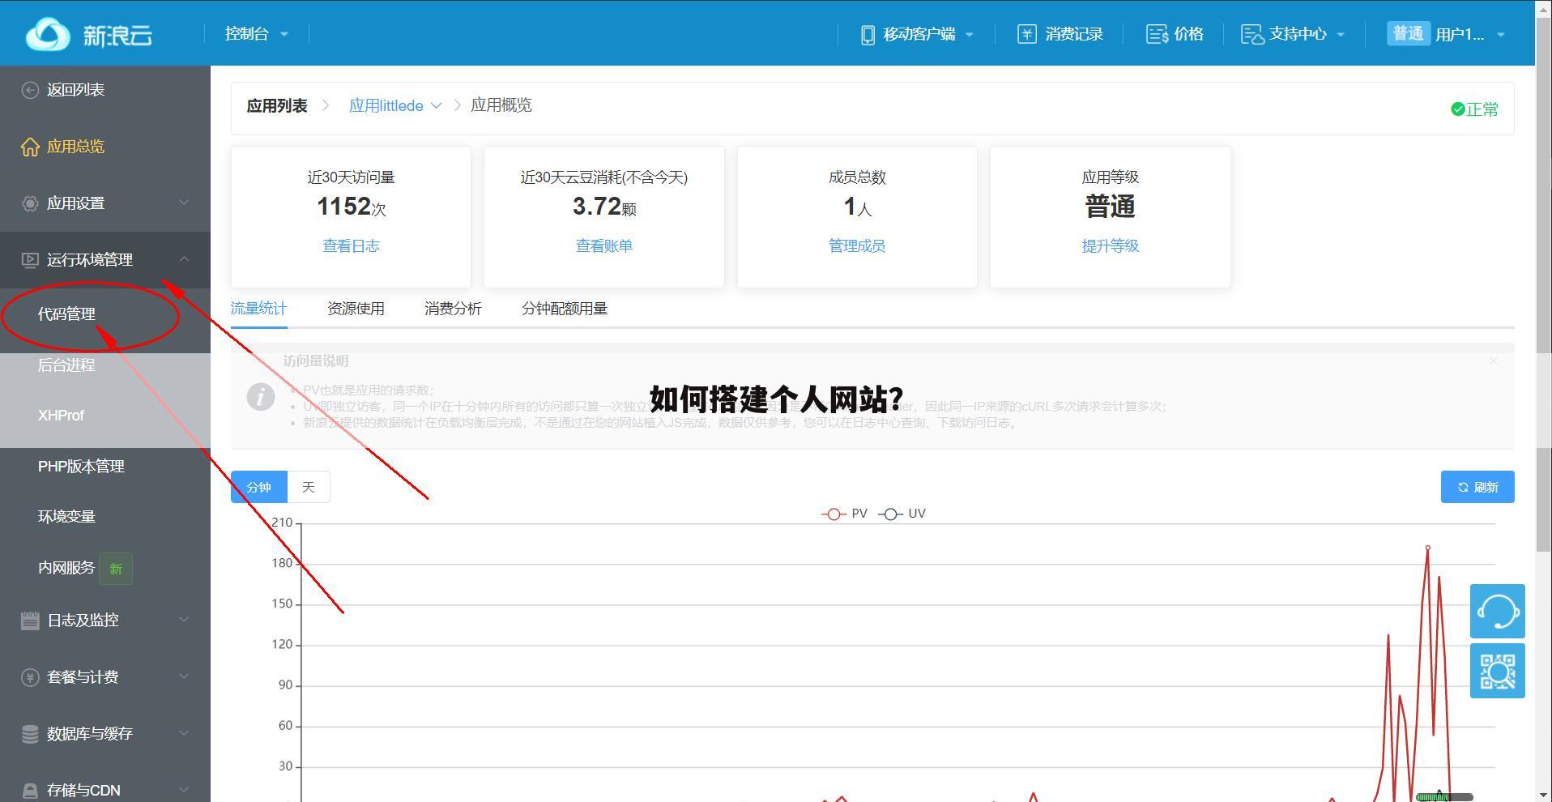Screen dimensions: 1552x802
Task: Open the QR code scan widget
Action: click(x=1498, y=671)
